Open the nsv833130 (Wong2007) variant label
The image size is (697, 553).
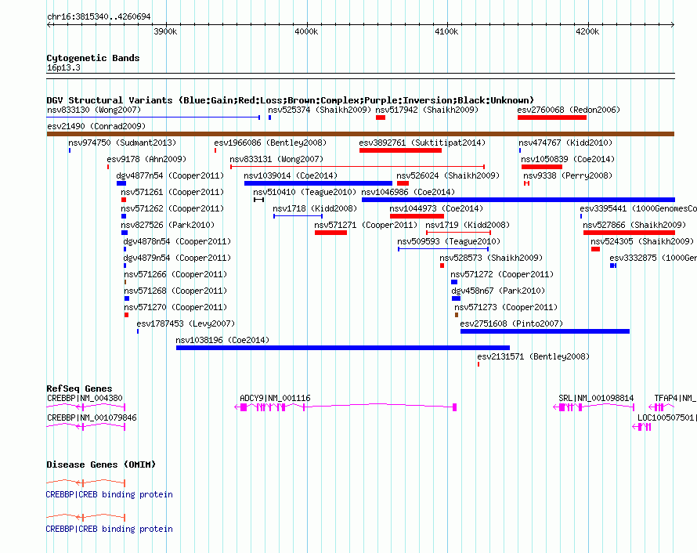point(94,110)
